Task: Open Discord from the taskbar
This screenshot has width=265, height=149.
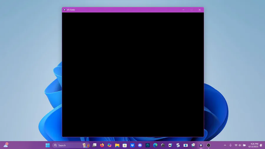Action: click(140, 145)
